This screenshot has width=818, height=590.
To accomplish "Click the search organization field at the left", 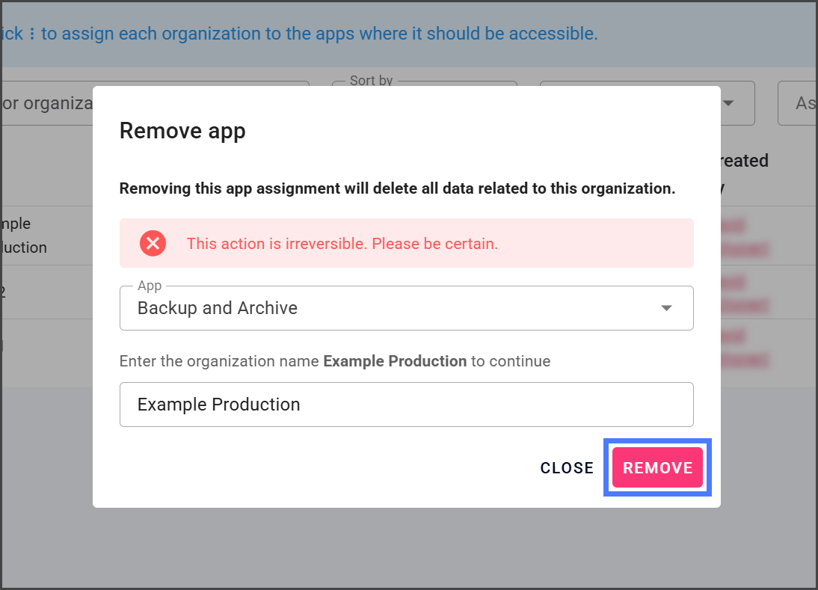I will (x=46, y=103).
